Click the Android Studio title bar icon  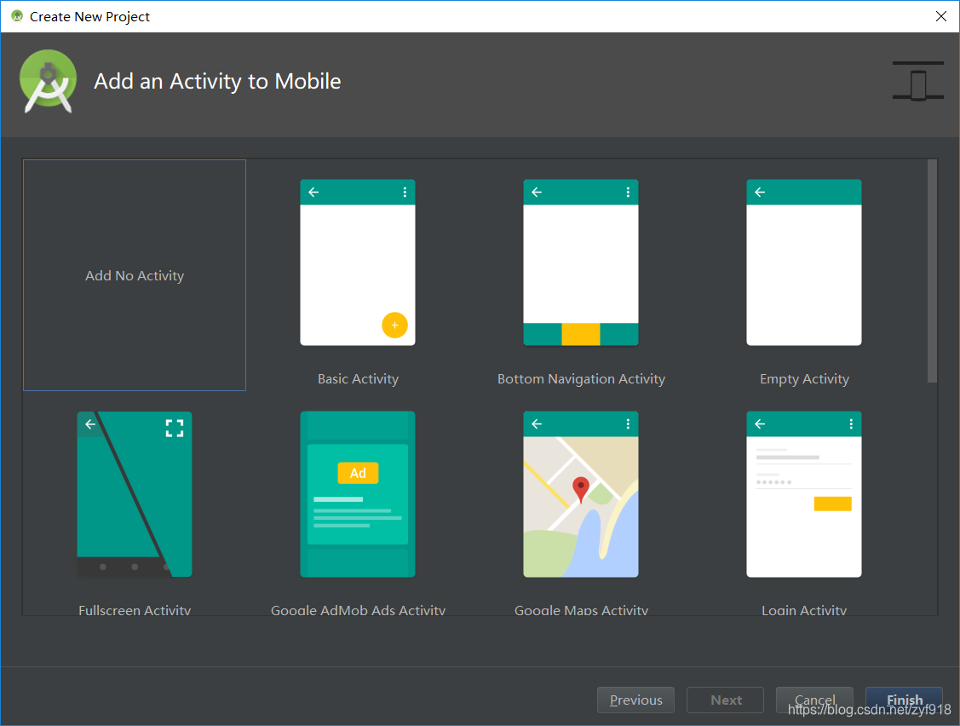(17, 16)
